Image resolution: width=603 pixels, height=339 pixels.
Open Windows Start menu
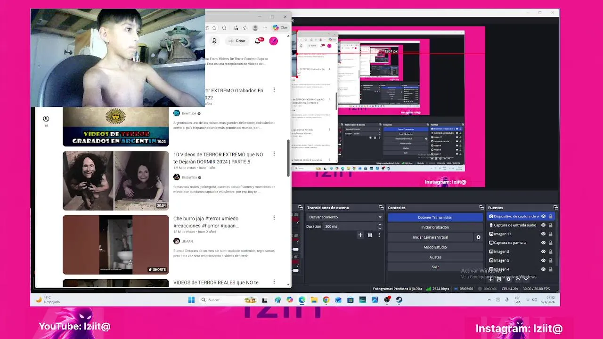click(191, 300)
